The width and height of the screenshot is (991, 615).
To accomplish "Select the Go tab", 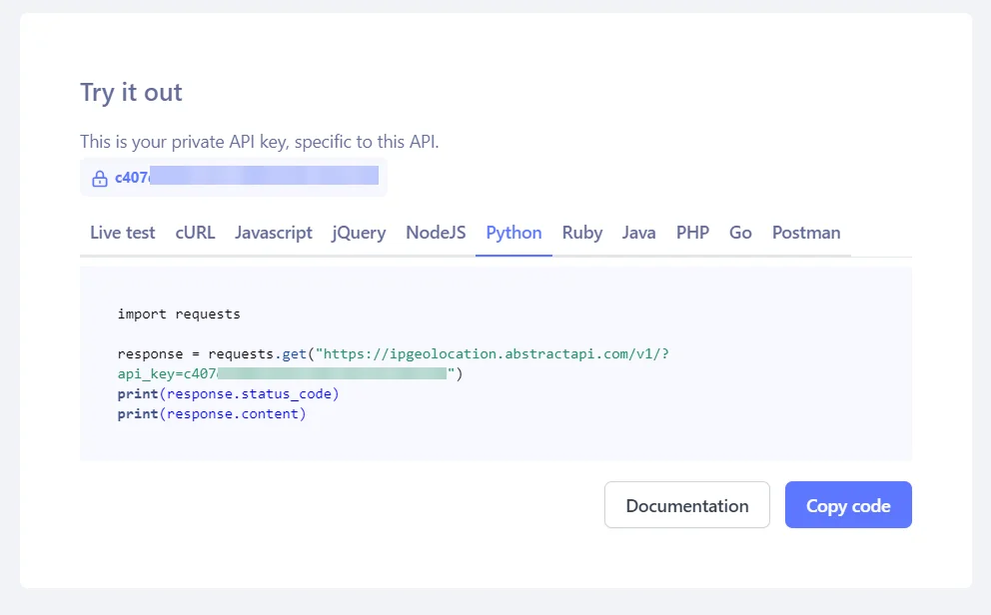I will point(740,233).
